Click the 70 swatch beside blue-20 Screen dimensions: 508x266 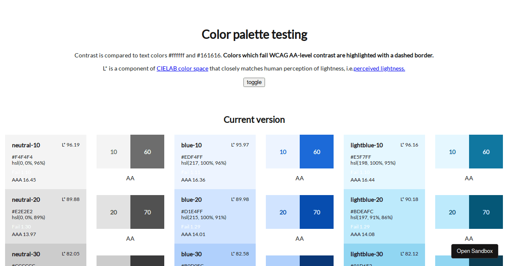(x=316, y=212)
